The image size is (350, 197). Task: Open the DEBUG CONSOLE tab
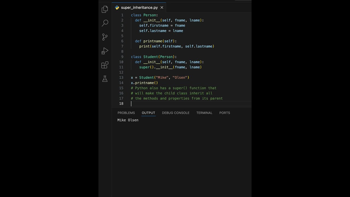(x=176, y=113)
